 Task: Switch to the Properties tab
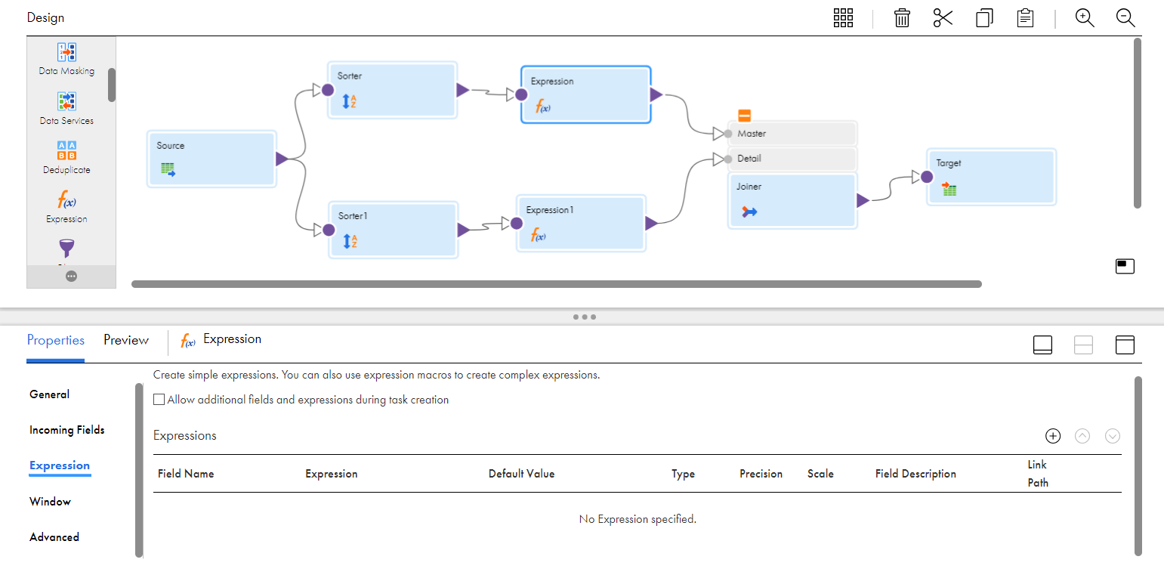56,340
